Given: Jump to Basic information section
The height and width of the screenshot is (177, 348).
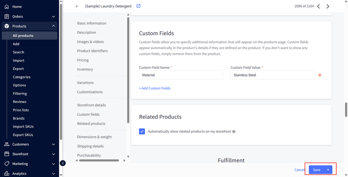Looking at the screenshot, I should [92, 23].
